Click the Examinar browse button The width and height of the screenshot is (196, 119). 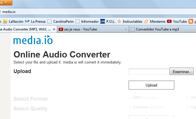tap(182, 71)
